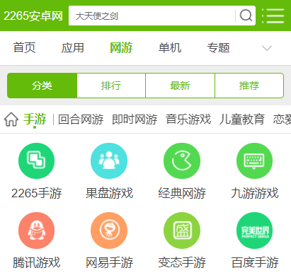The image size is (291, 280).
Task: Open the 网易手游 orange icon
Action: coord(109,231)
